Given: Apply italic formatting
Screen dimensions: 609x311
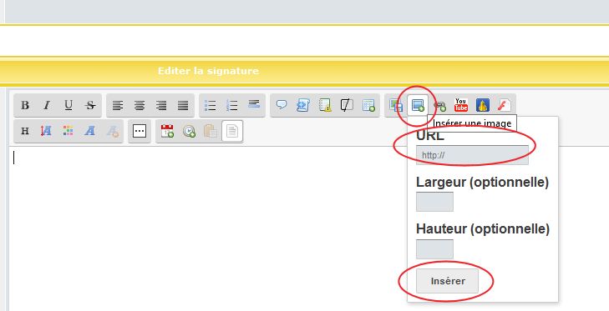Looking at the screenshot, I should coord(47,105).
